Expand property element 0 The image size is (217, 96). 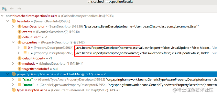pyautogui.click(x=19, y=48)
